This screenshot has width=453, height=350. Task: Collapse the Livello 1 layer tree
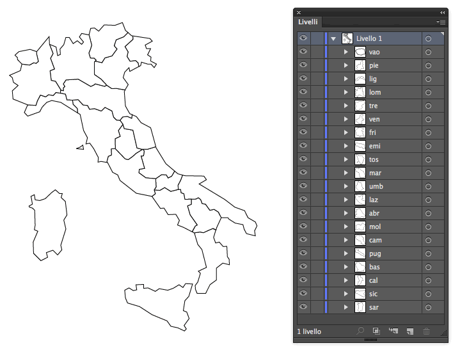coord(333,38)
